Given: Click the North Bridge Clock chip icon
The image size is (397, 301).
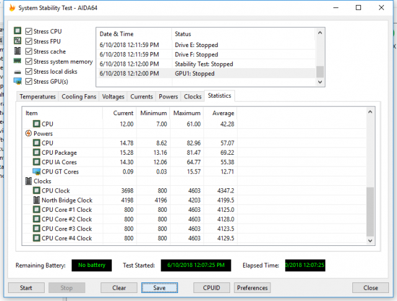Looking at the screenshot, I should pyautogui.click(x=37, y=200).
